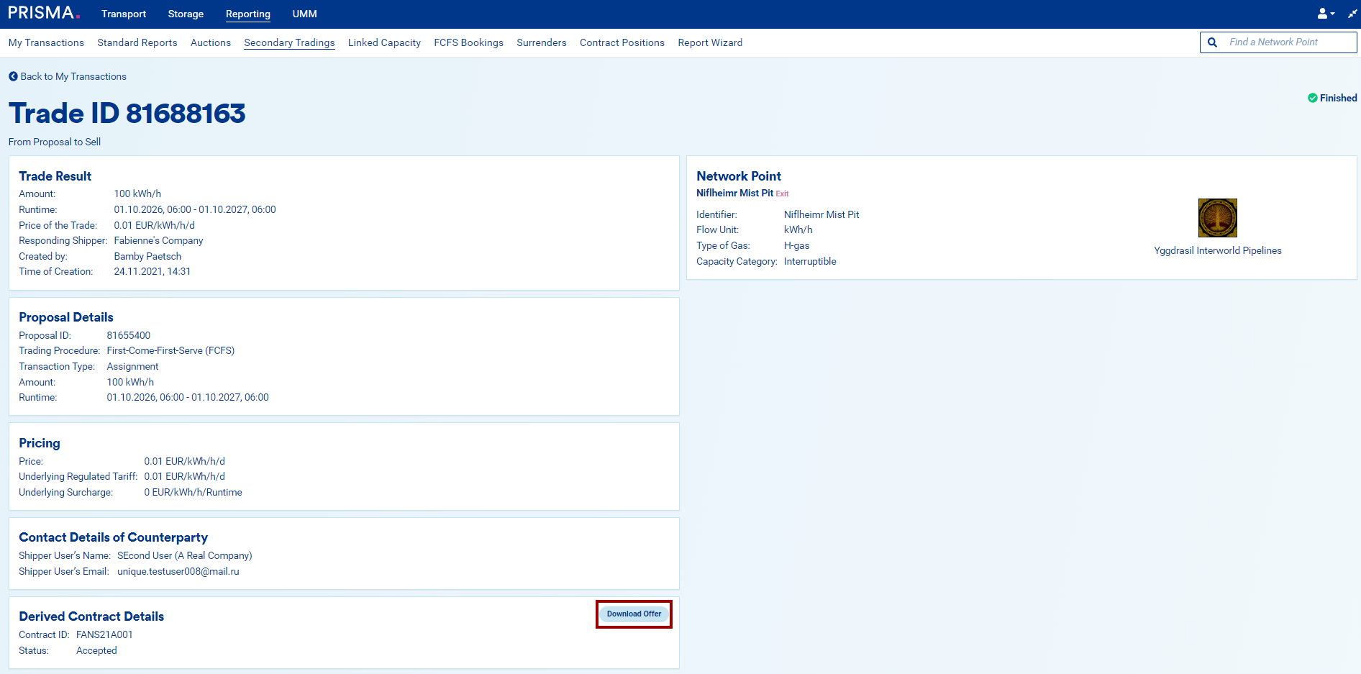Image resolution: width=1361 pixels, height=674 pixels.
Task: Open the Transport menu
Action: (124, 14)
